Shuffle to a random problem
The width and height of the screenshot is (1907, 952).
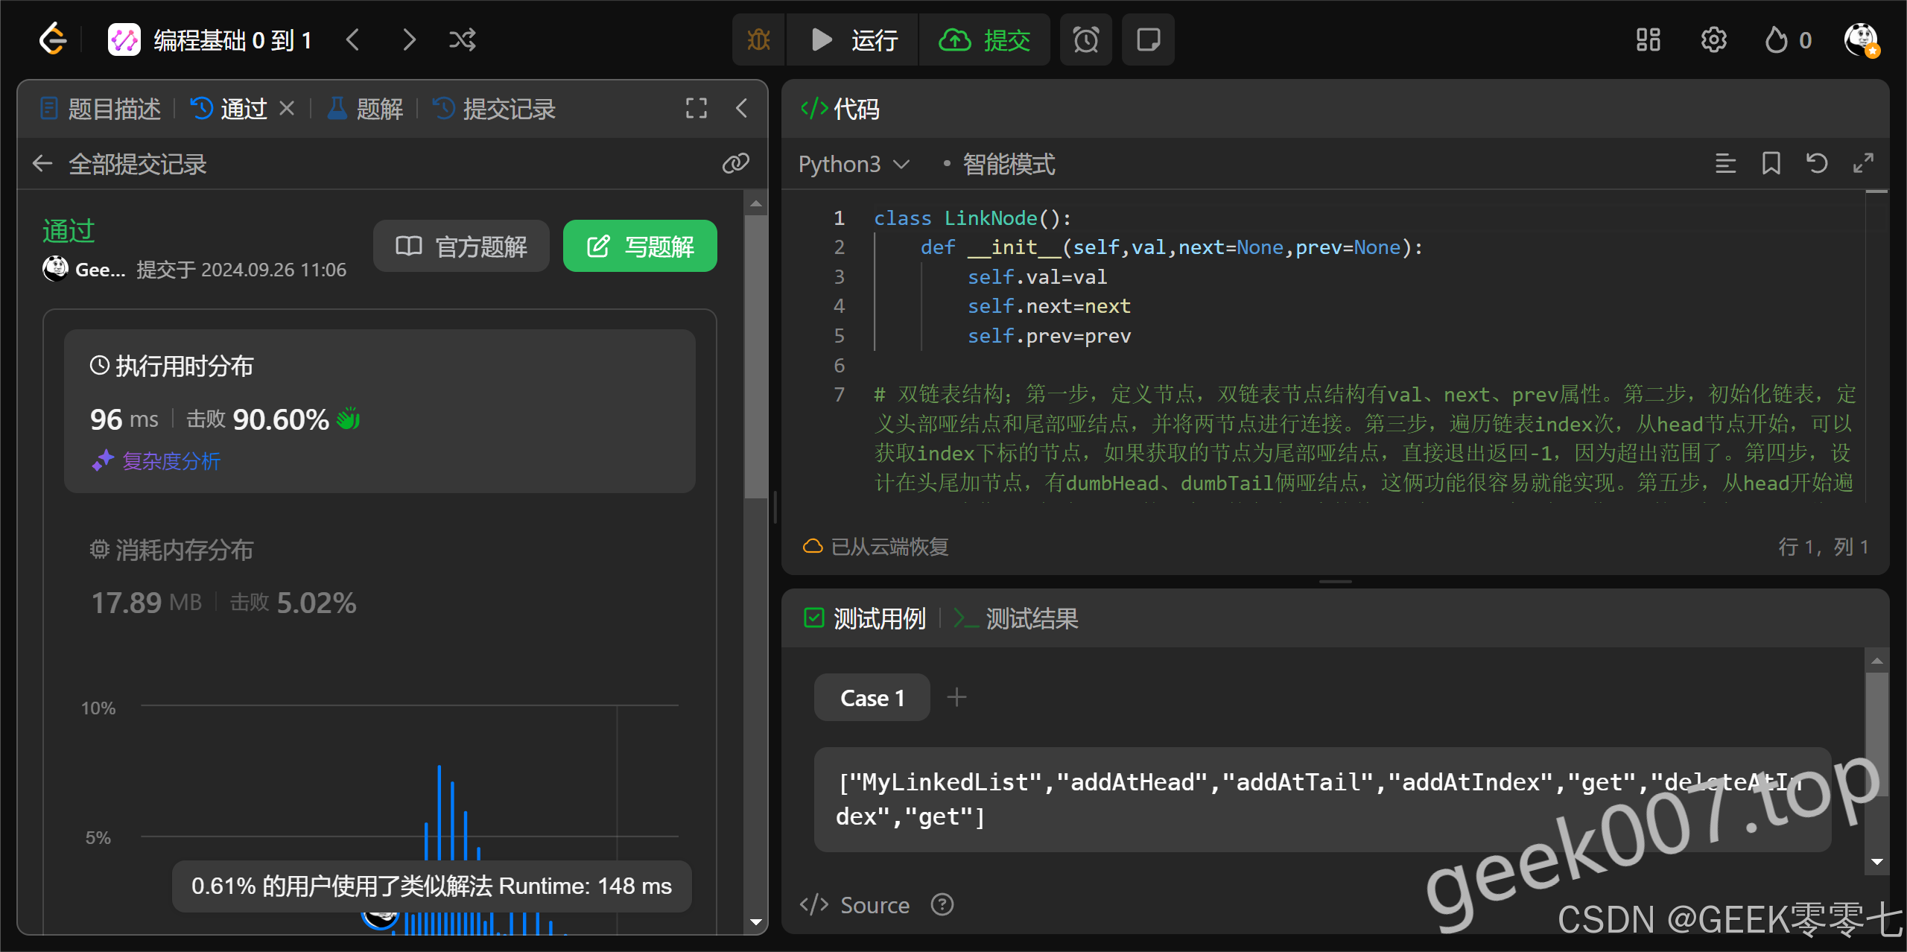pos(462,39)
